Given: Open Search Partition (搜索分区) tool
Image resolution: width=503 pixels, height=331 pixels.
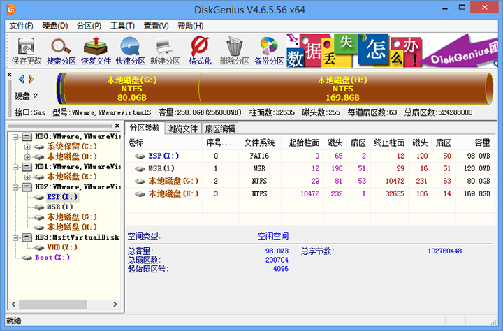Looking at the screenshot, I should click(61, 51).
